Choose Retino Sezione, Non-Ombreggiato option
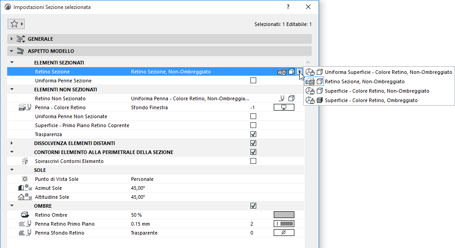Image resolution: width=455 pixels, height=248 pixels. [379, 81]
